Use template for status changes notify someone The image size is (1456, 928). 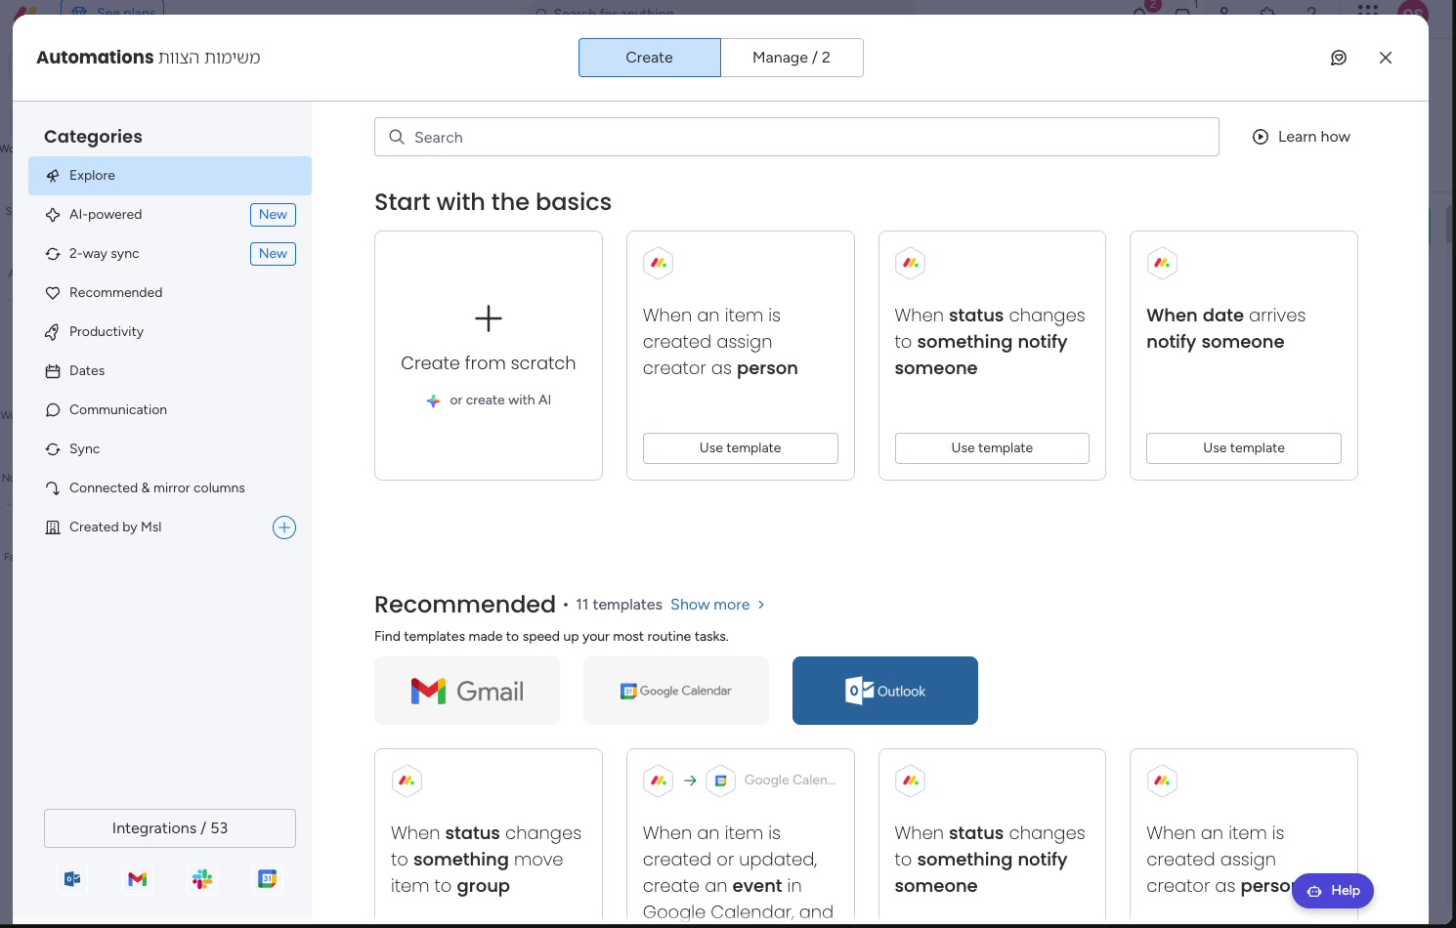tap(992, 448)
